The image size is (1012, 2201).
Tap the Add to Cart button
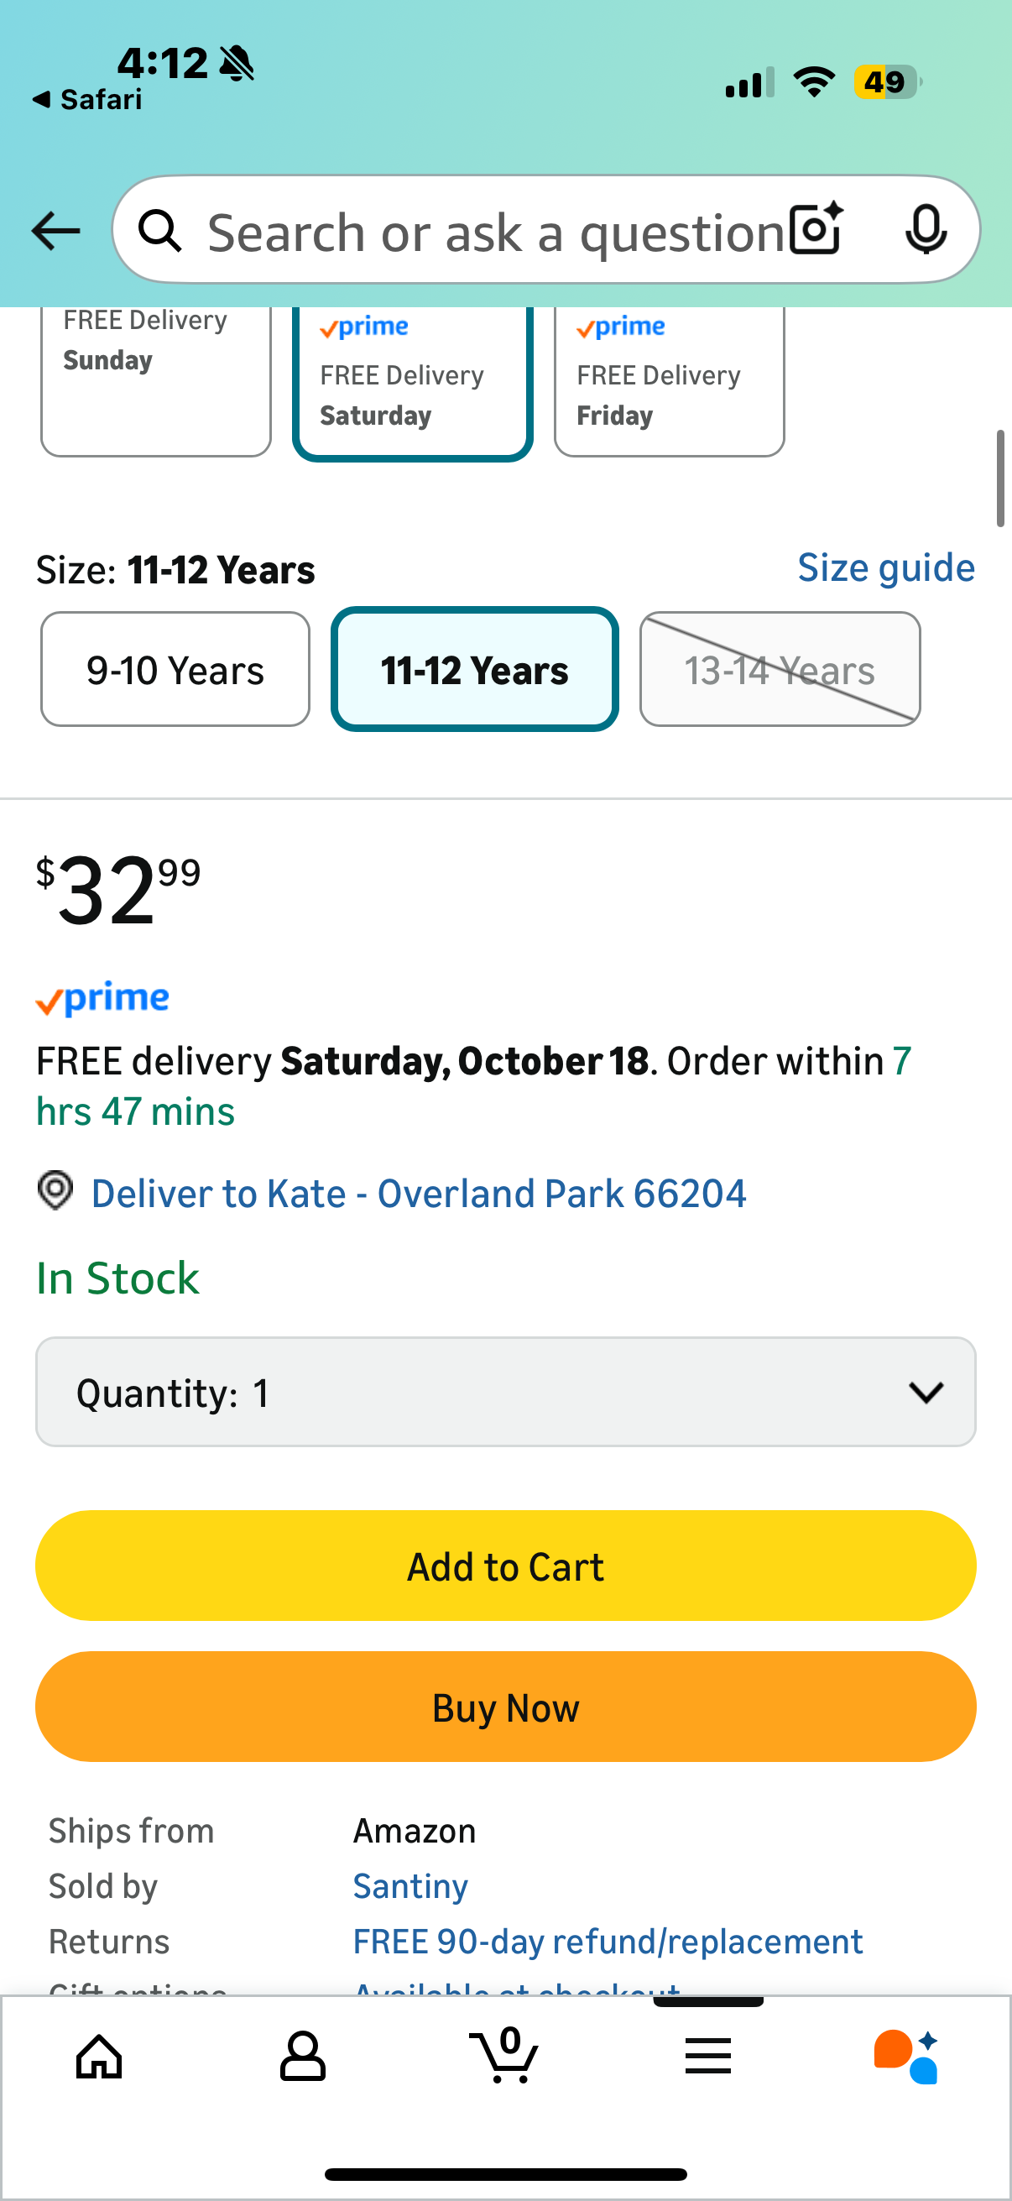[x=505, y=1566]
